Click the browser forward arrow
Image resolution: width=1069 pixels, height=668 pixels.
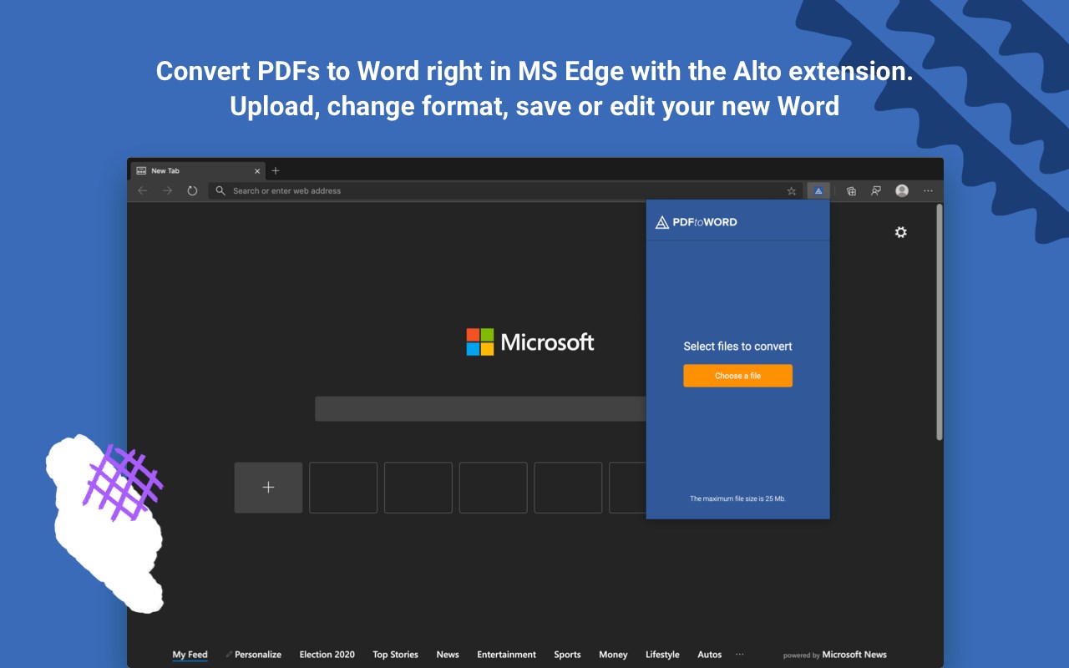(x=168, y=190)
